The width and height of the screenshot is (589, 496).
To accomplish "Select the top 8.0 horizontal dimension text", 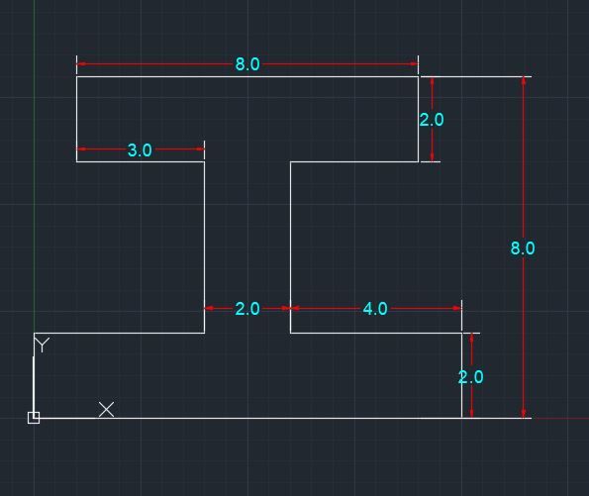I will point(247,64).
